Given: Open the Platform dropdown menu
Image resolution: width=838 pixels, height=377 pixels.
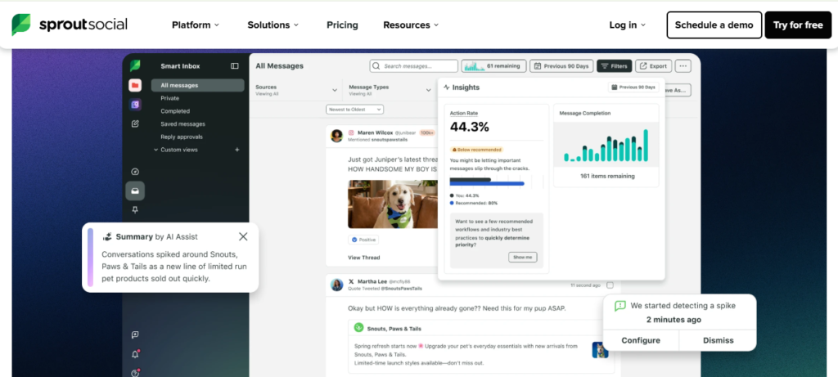Looking at the screenshot, I should 196,25.
